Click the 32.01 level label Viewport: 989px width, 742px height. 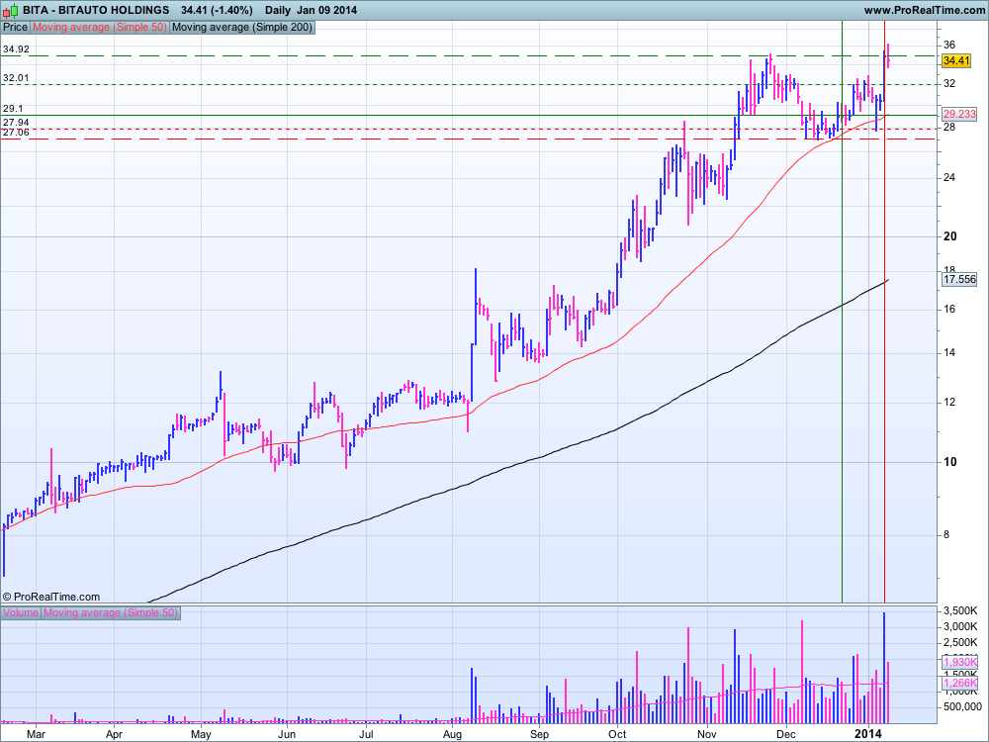pos(16,78)
